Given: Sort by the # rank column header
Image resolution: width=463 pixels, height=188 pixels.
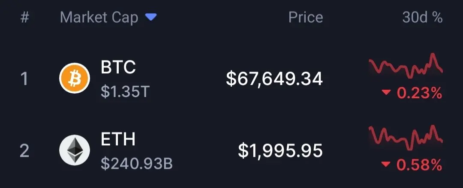Looking at the screenshot, I should point(25,18).
